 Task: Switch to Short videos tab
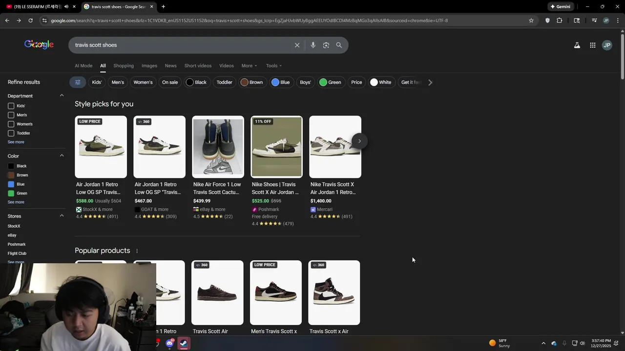[x=198, y=66]
